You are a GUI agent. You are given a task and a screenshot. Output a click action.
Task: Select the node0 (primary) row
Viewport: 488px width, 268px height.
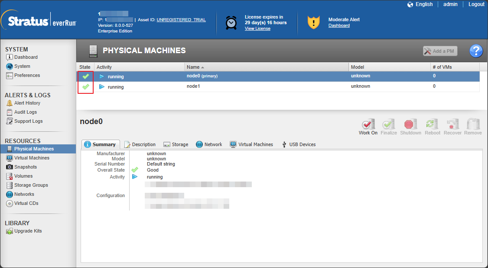click(x=278, y=77)
